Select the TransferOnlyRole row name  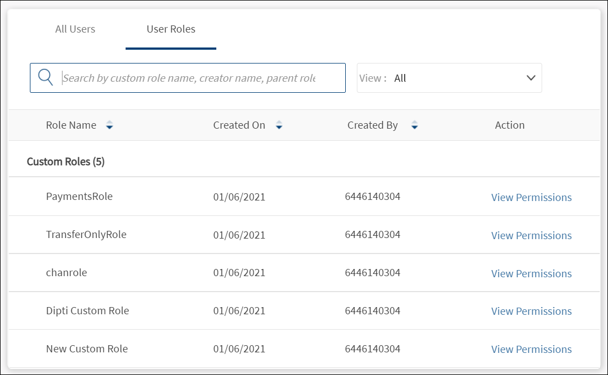click(86, 234)
